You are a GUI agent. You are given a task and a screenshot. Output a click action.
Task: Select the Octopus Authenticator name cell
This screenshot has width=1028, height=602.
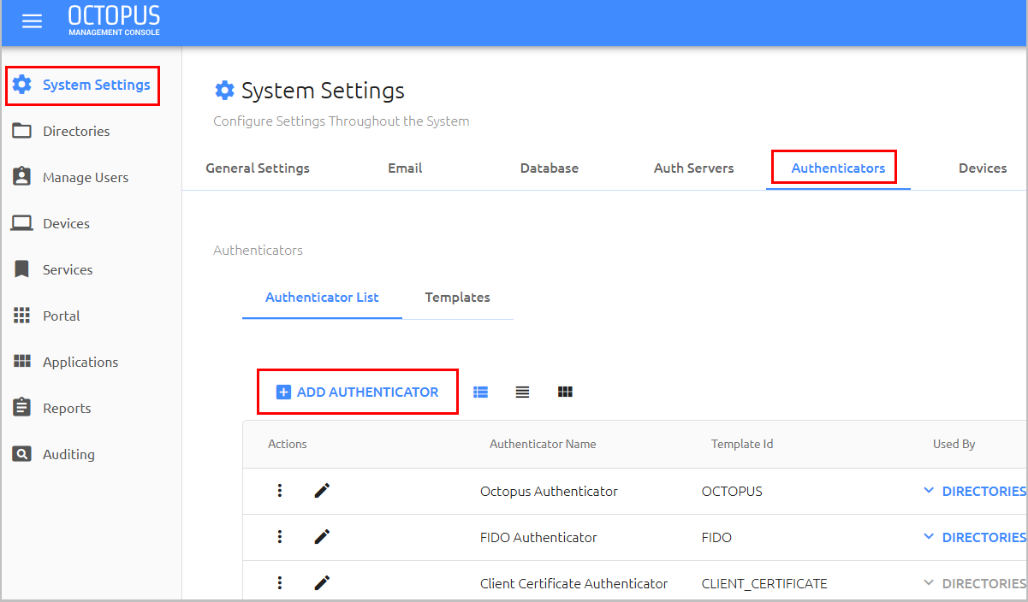coord(549,491)
